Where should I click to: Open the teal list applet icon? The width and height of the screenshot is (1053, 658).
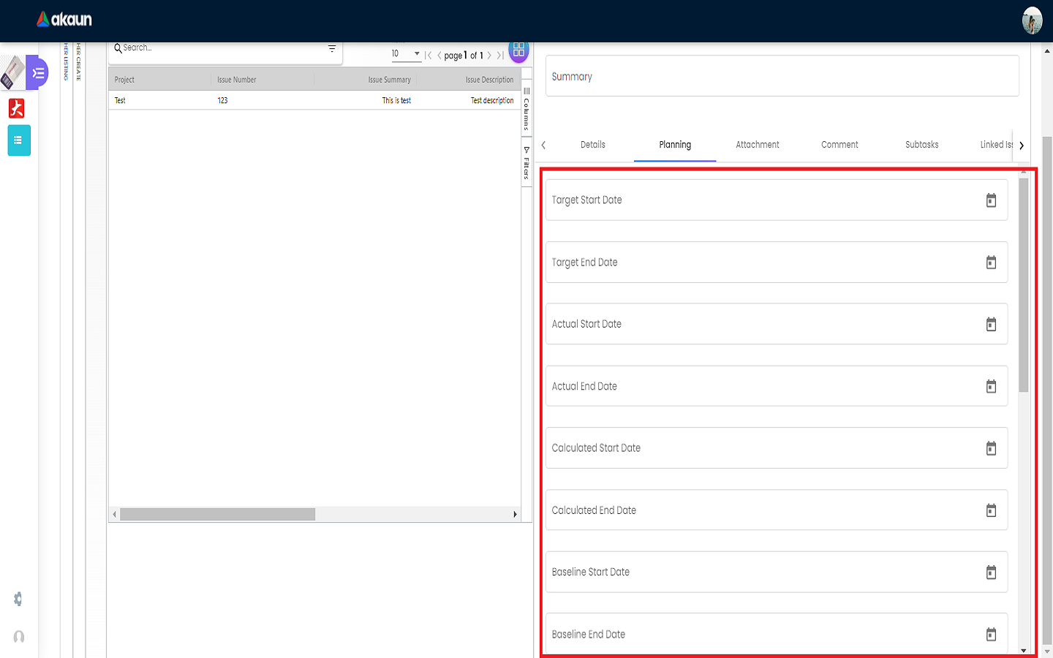[19, 140]
